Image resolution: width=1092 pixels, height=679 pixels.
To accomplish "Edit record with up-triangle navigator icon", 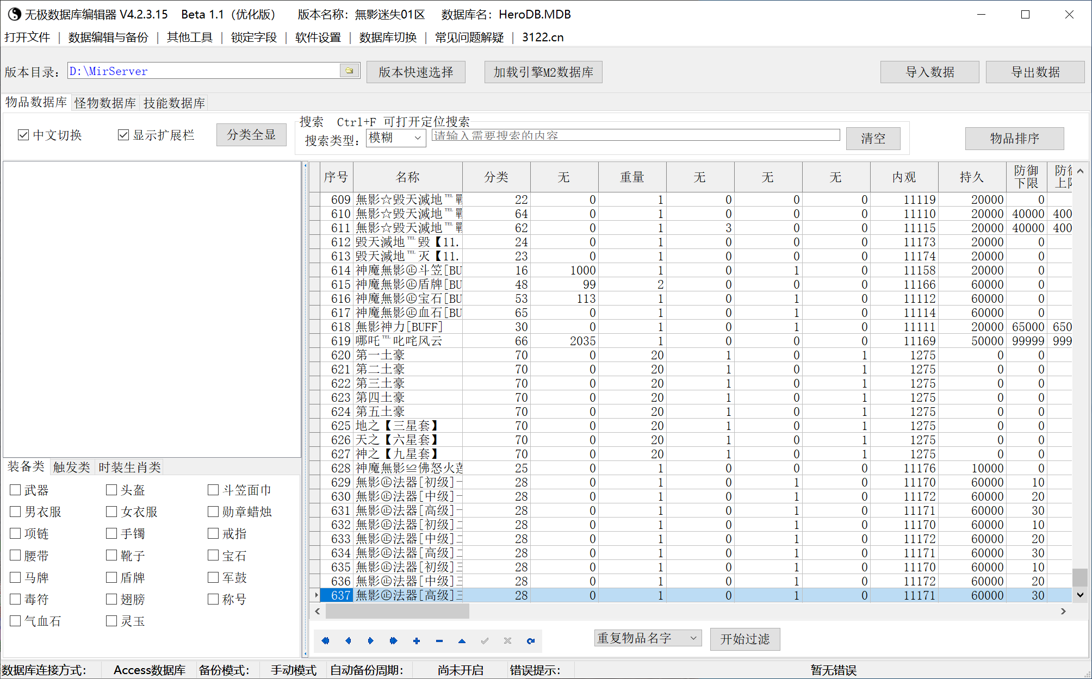I will coord(462,641).
